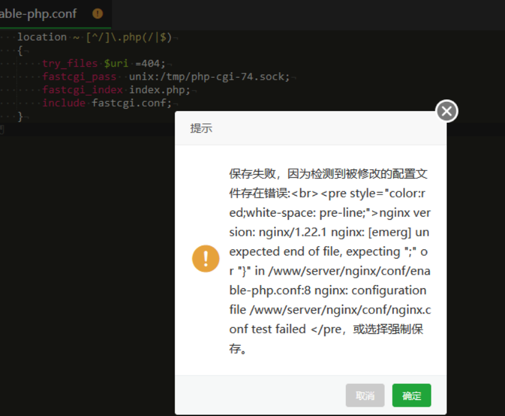The image size is (505, 416).
Task: Click the 'ble-php.conf:8 nginx: configuration' text line
Action: (328, 290)
